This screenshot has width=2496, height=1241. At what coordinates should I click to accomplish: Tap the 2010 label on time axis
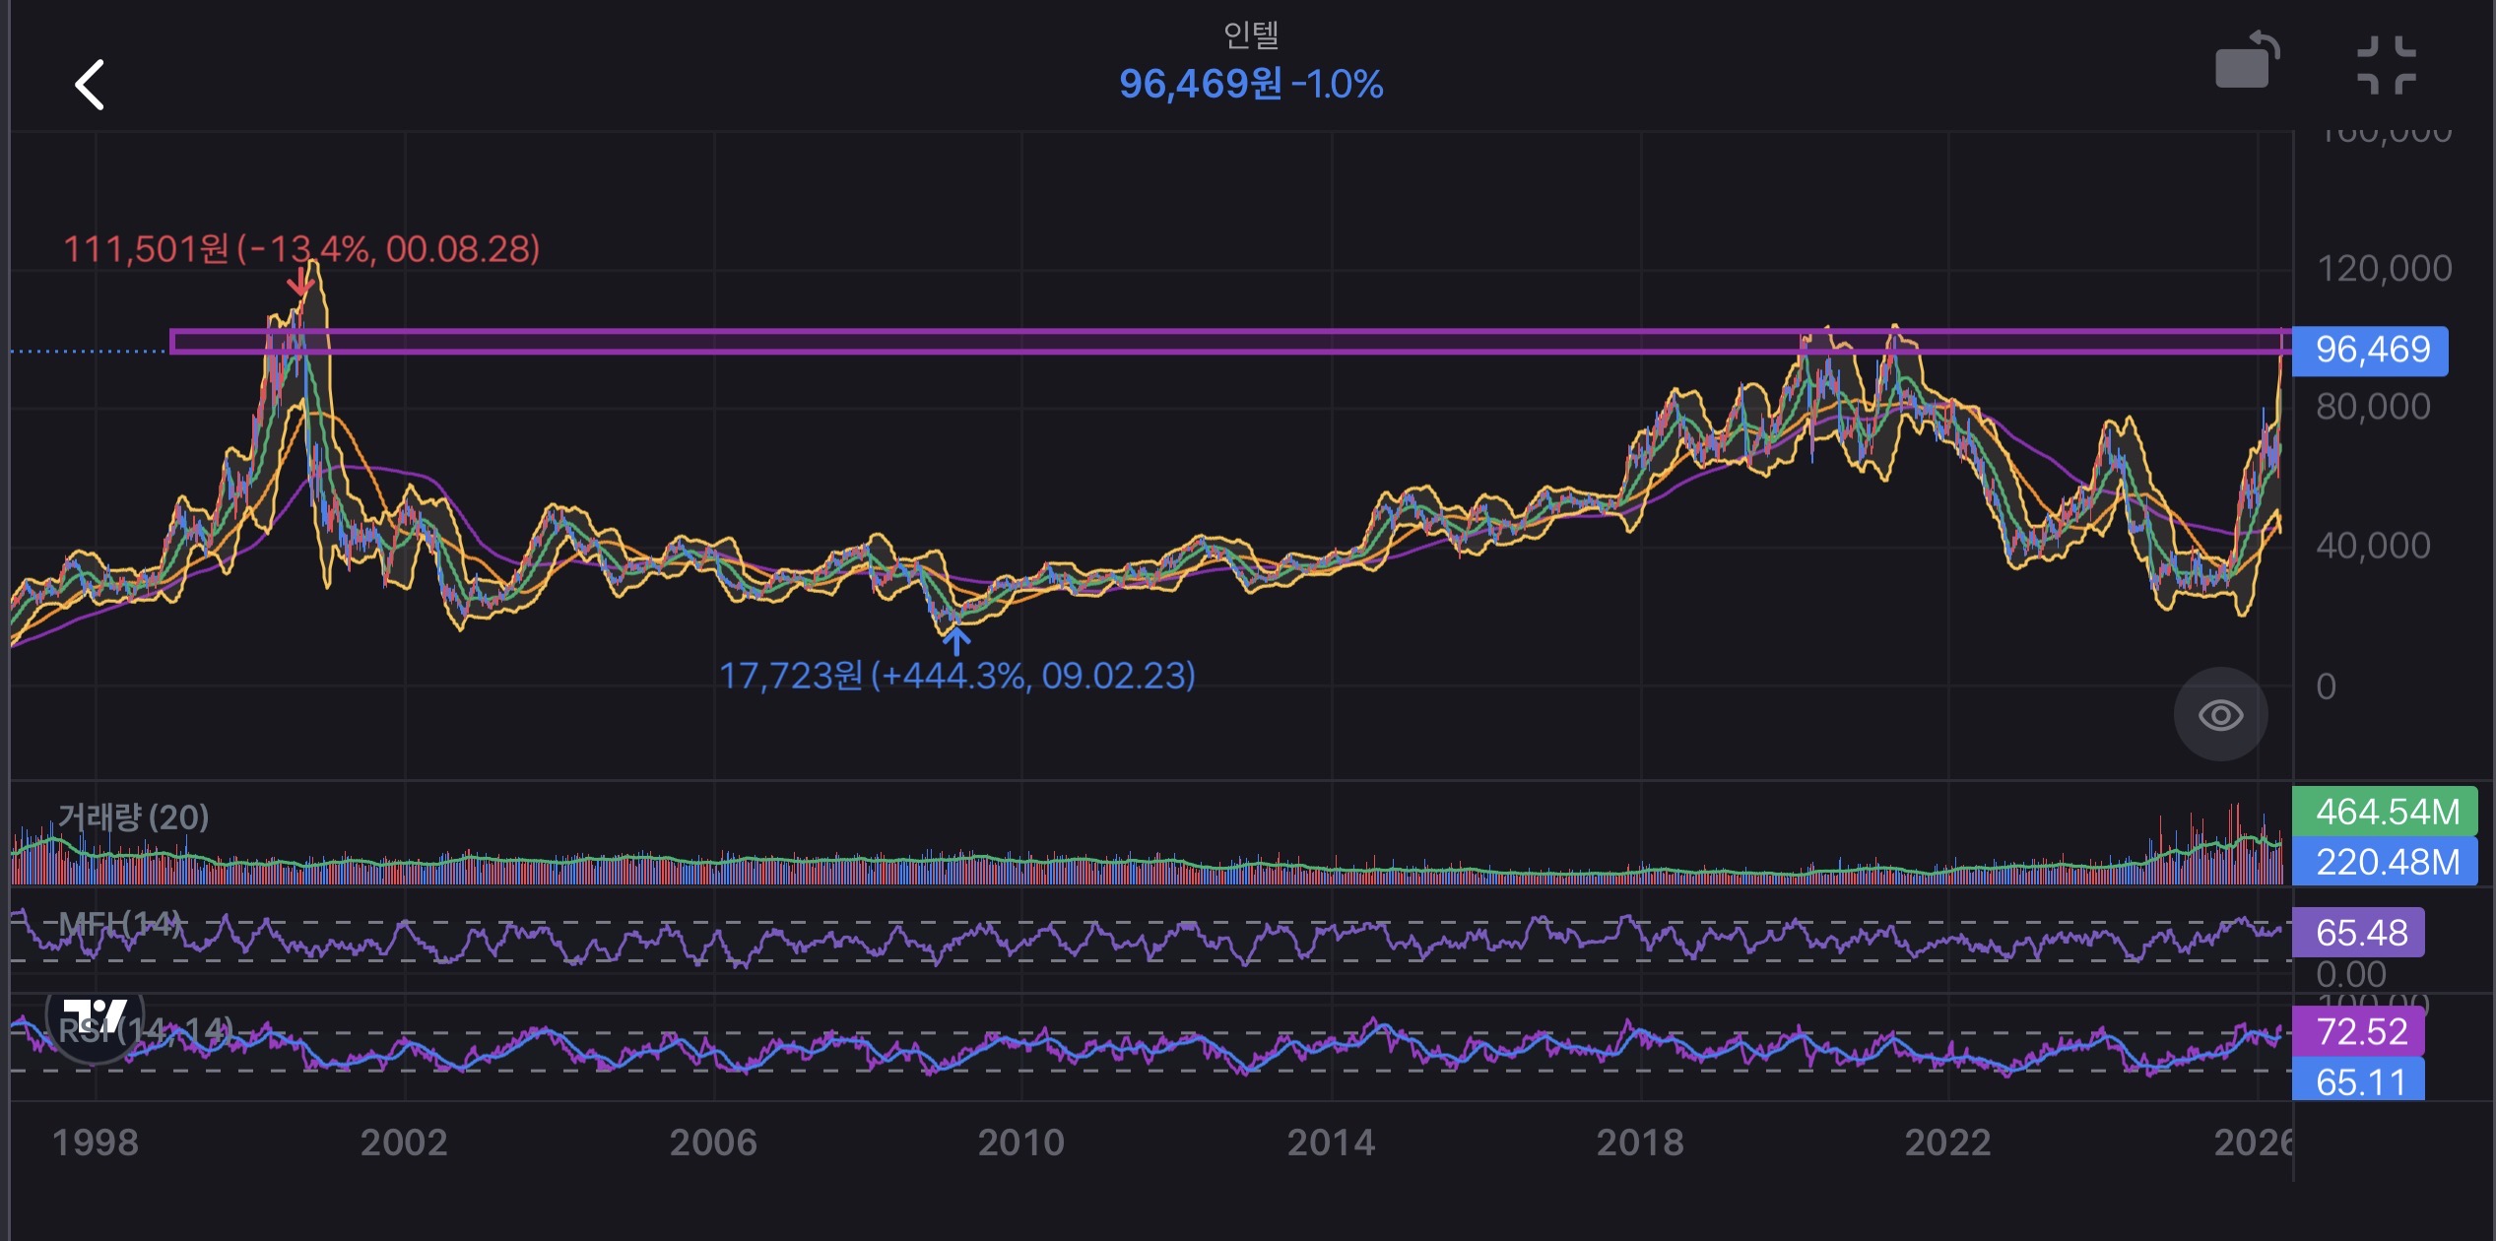point(1021,1143)
